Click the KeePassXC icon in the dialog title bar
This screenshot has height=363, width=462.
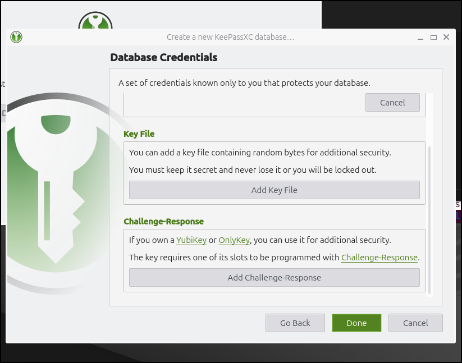16,37
